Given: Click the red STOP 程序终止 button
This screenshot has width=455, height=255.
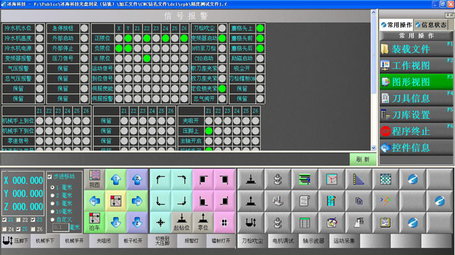Looking at the screenshot, I should 416,132.
